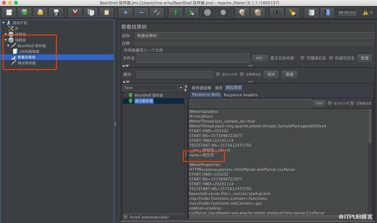Collapse the BeanShell 取样器 node

pos(8,46)
